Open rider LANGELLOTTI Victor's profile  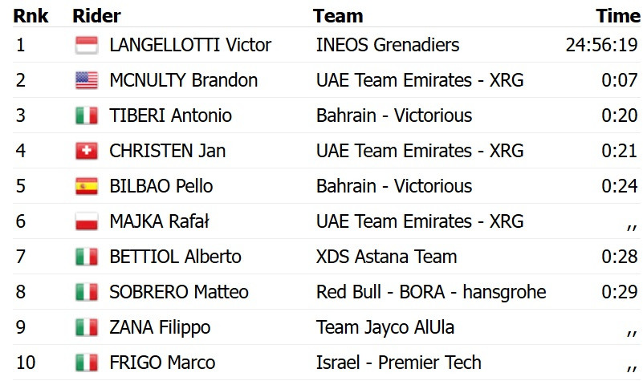190,45
